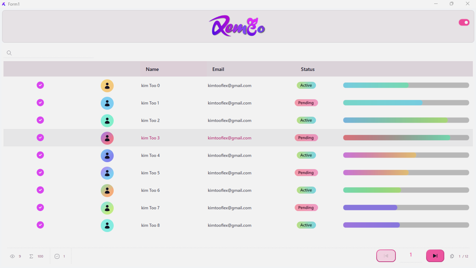Toggle the checkbox for kim Too 5

pos(40,173)
